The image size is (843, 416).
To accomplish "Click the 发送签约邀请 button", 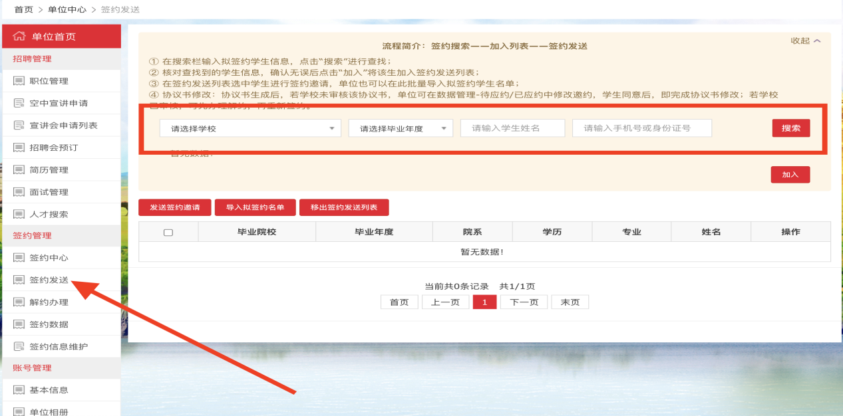I will click(174, 207).
